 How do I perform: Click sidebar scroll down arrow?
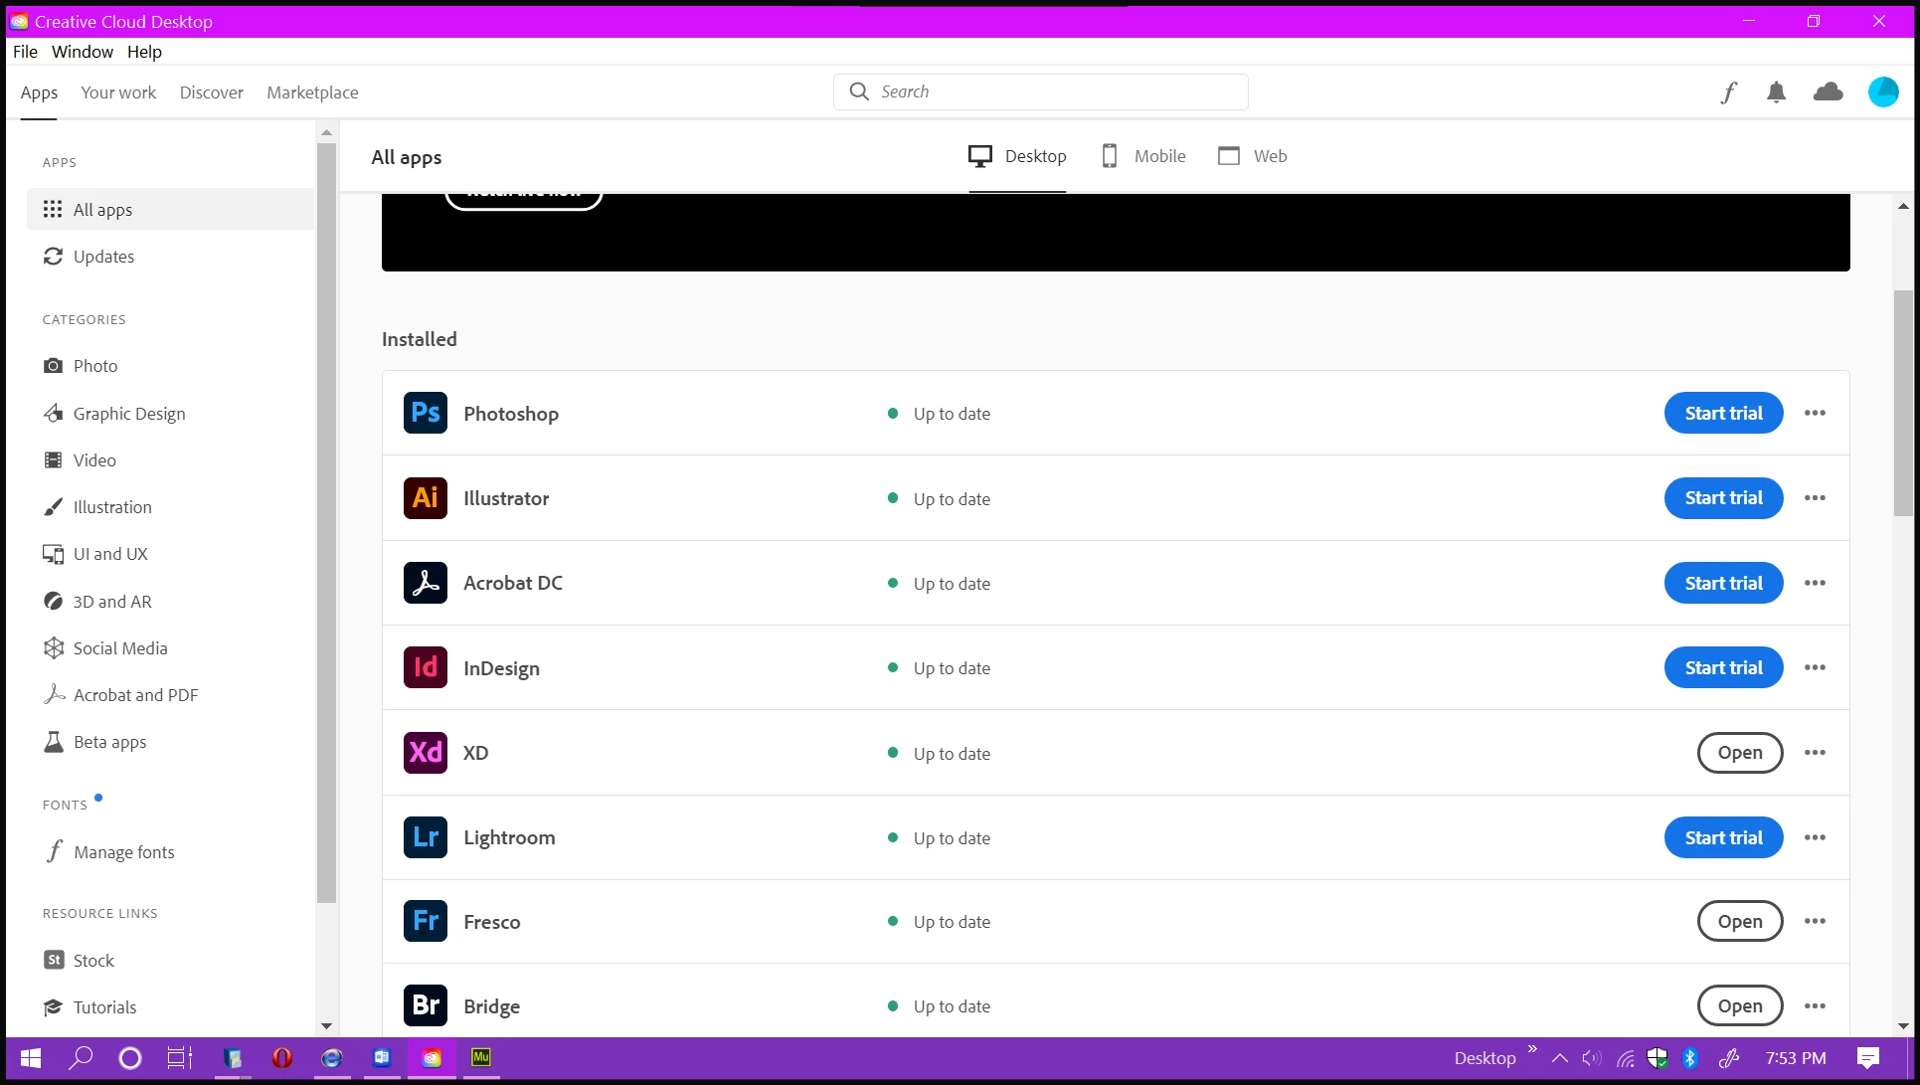tap(326, 1025)
